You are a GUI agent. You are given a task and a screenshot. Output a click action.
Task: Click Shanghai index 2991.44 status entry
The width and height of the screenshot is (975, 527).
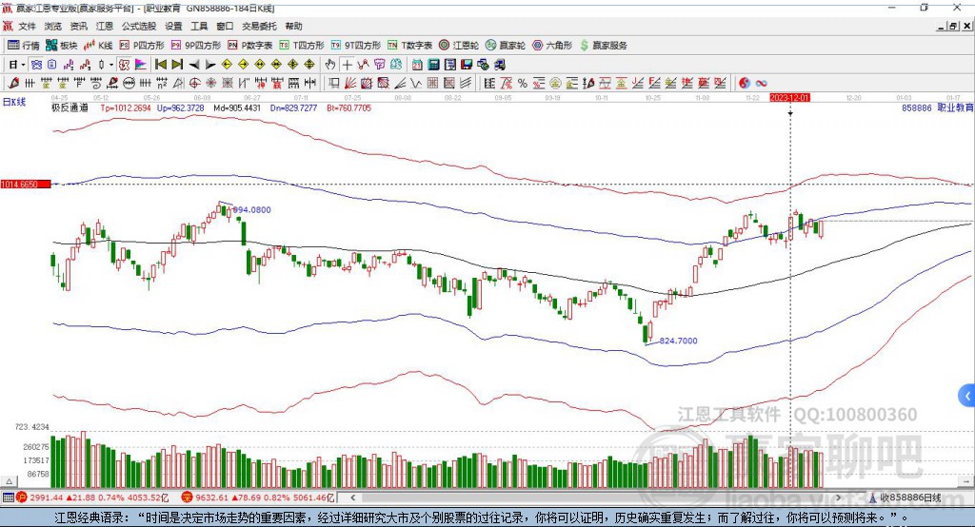92,498
